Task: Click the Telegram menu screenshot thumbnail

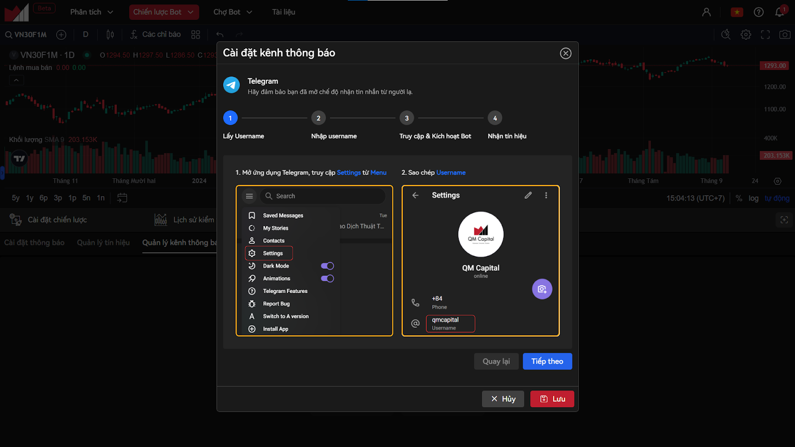Action: point(315,261)
